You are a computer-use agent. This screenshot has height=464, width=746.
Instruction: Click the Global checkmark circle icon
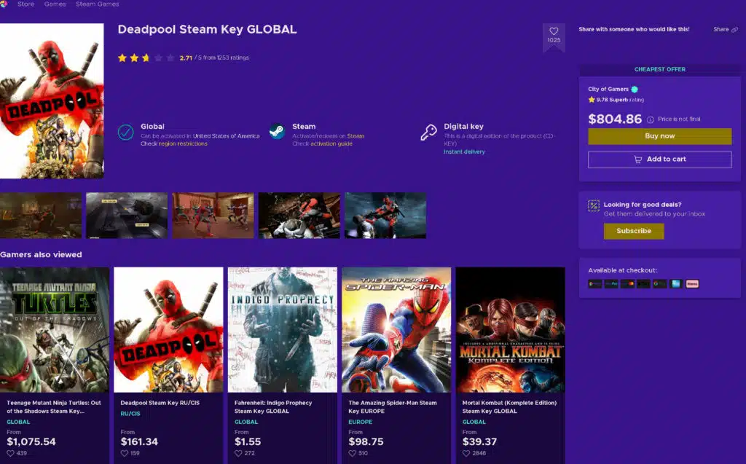tap(125, 132)
